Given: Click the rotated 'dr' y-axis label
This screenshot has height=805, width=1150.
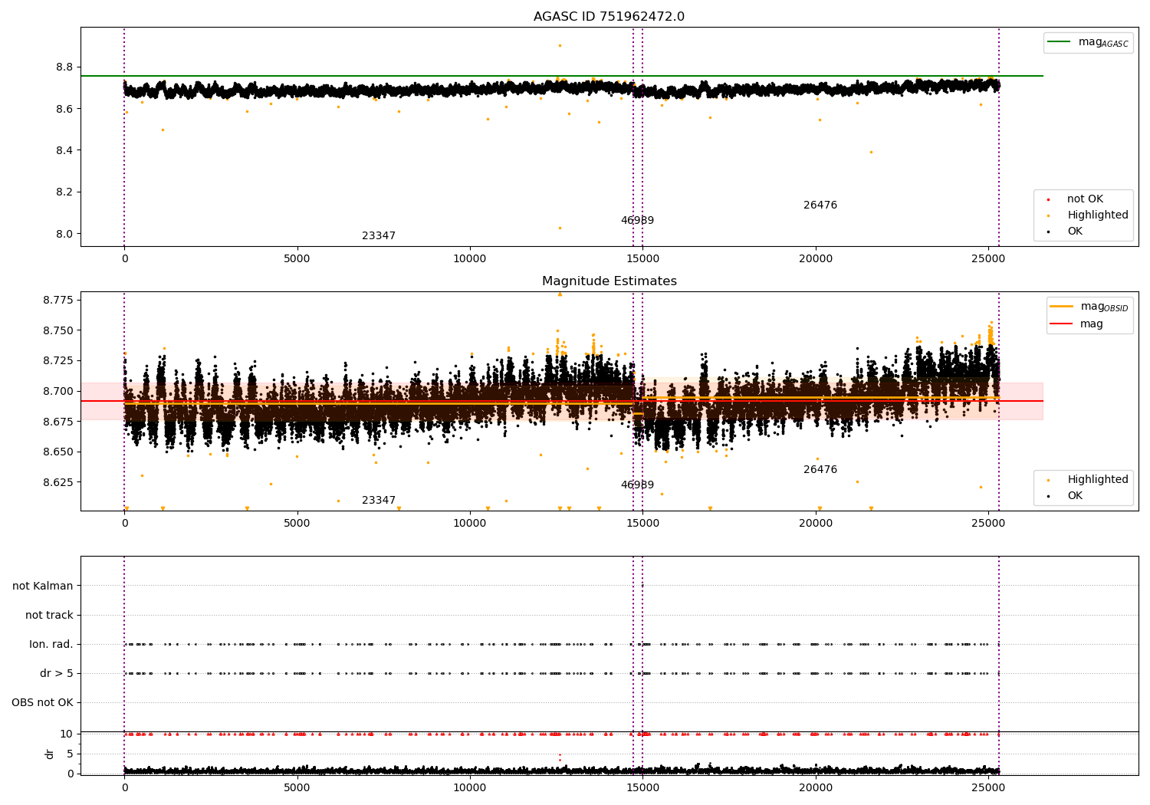Looking at the screenshot, I should click(x=50, y=754).
